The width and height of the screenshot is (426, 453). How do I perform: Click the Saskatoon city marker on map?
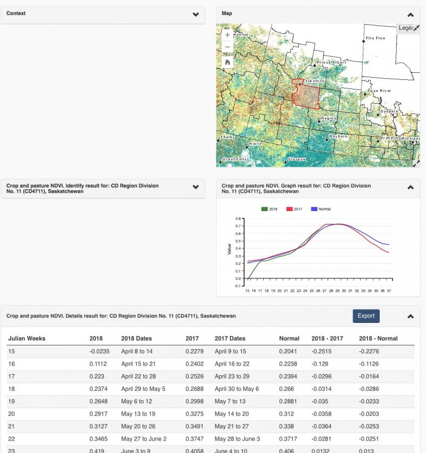299,84
